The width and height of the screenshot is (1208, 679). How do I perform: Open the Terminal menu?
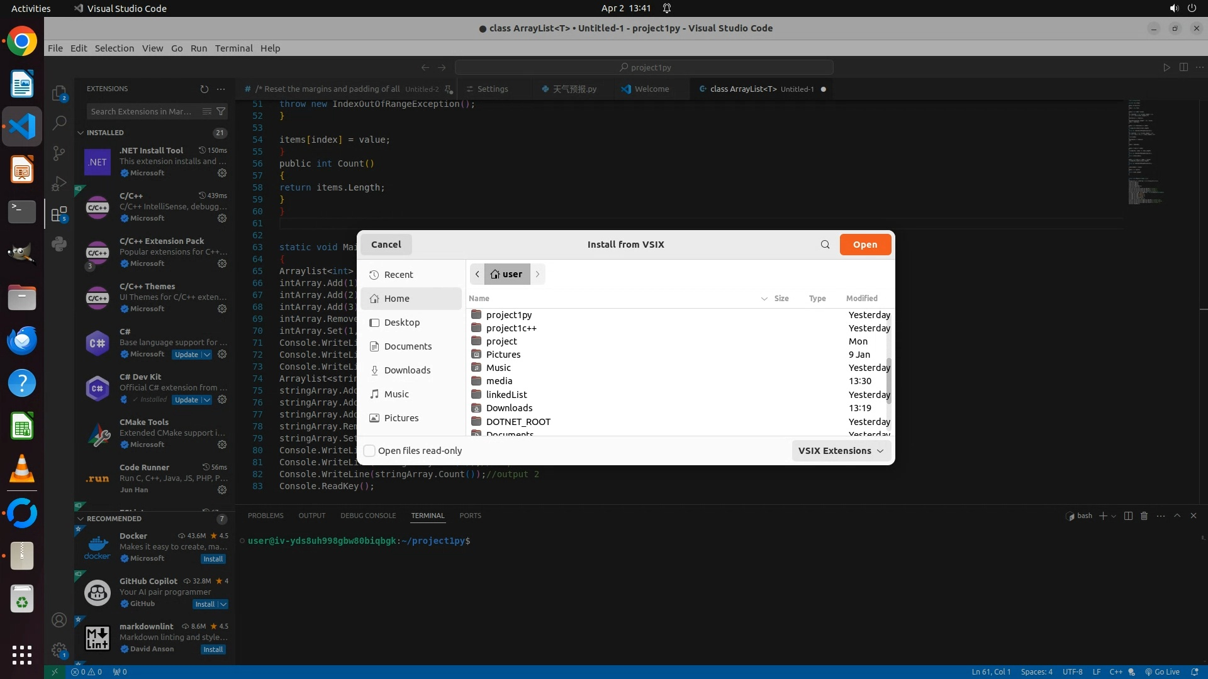tap(233, 48)
